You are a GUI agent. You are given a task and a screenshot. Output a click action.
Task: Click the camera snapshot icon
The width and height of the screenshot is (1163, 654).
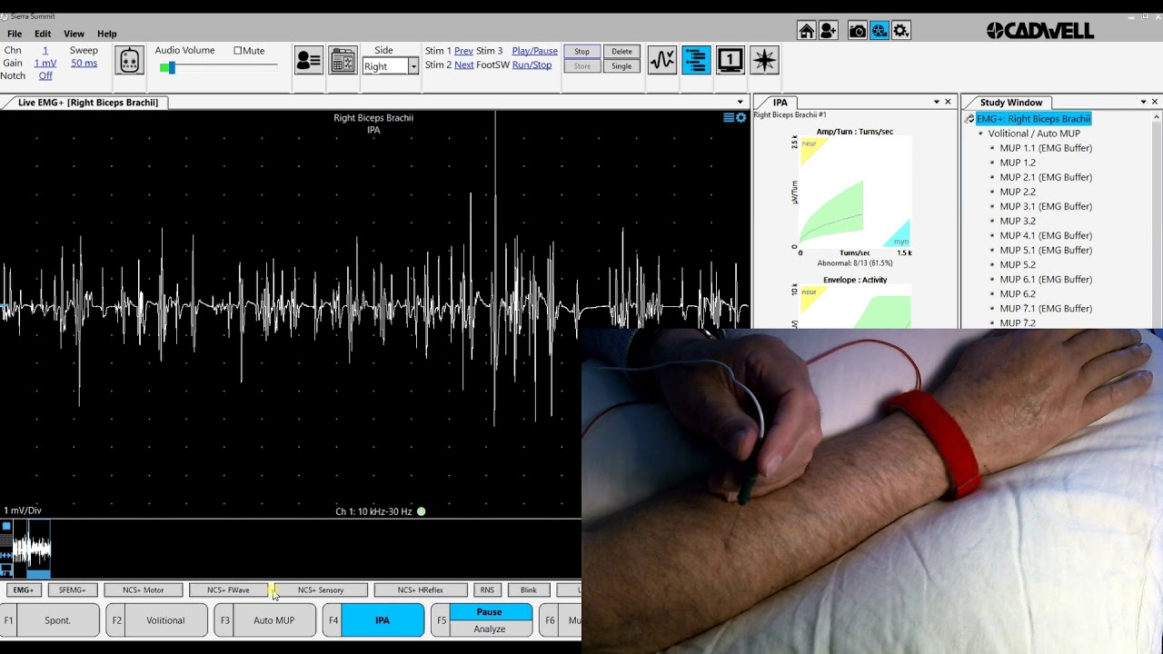point(857,31)
